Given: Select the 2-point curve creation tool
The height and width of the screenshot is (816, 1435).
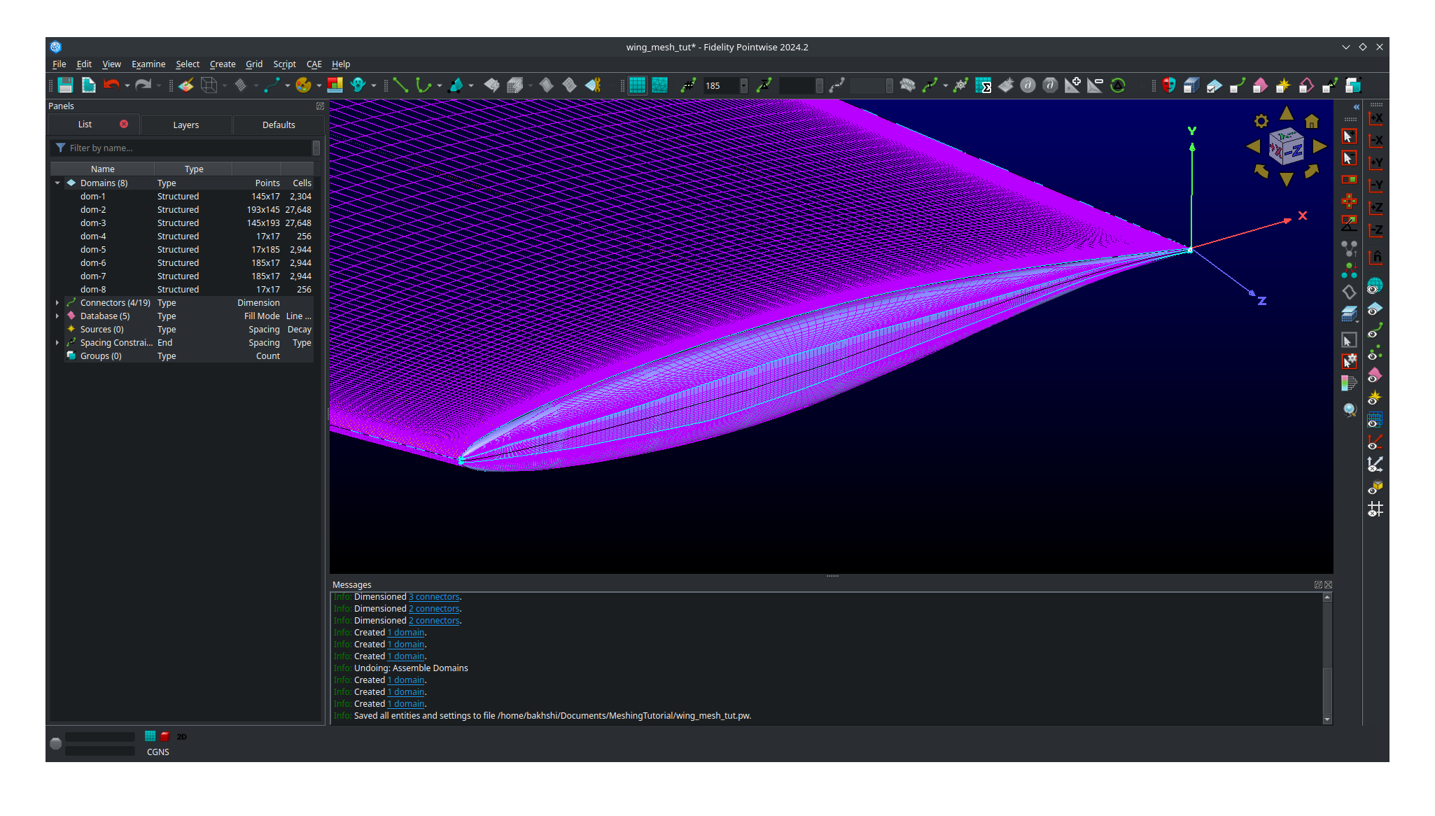Looking at the screenshot, I should 400,85.
